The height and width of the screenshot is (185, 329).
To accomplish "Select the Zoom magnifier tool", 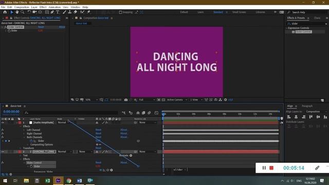I will 23,12.
